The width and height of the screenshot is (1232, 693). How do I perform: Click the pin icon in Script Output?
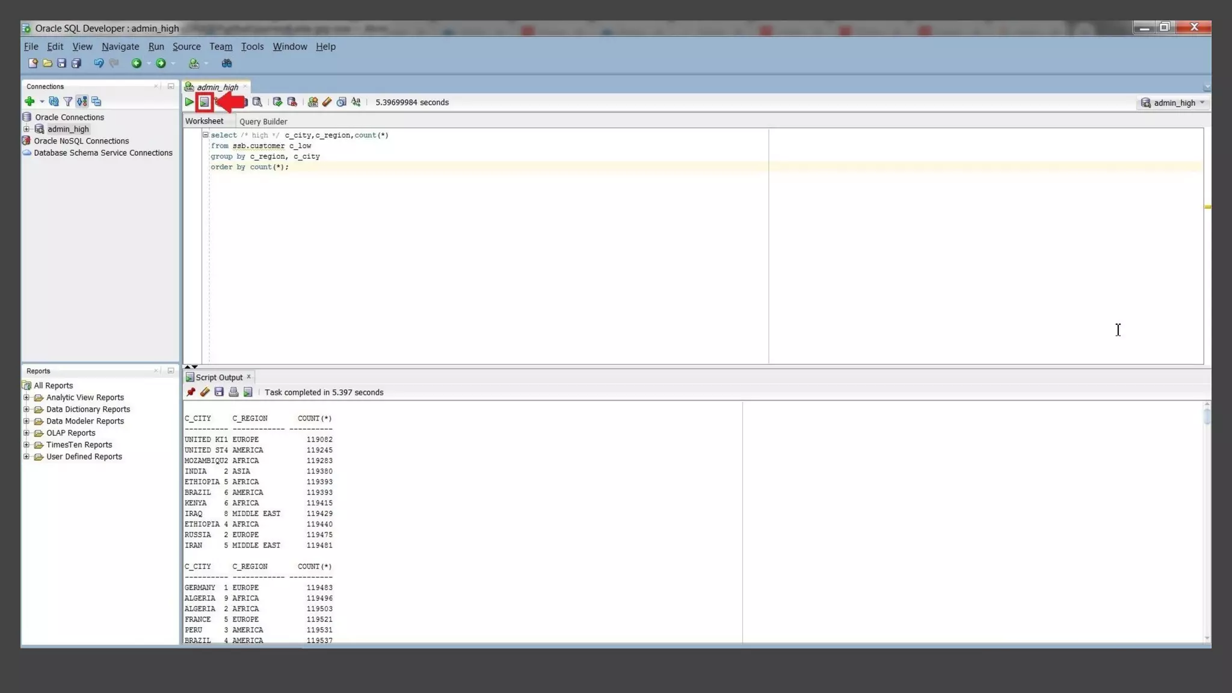[x=191, y=392]
